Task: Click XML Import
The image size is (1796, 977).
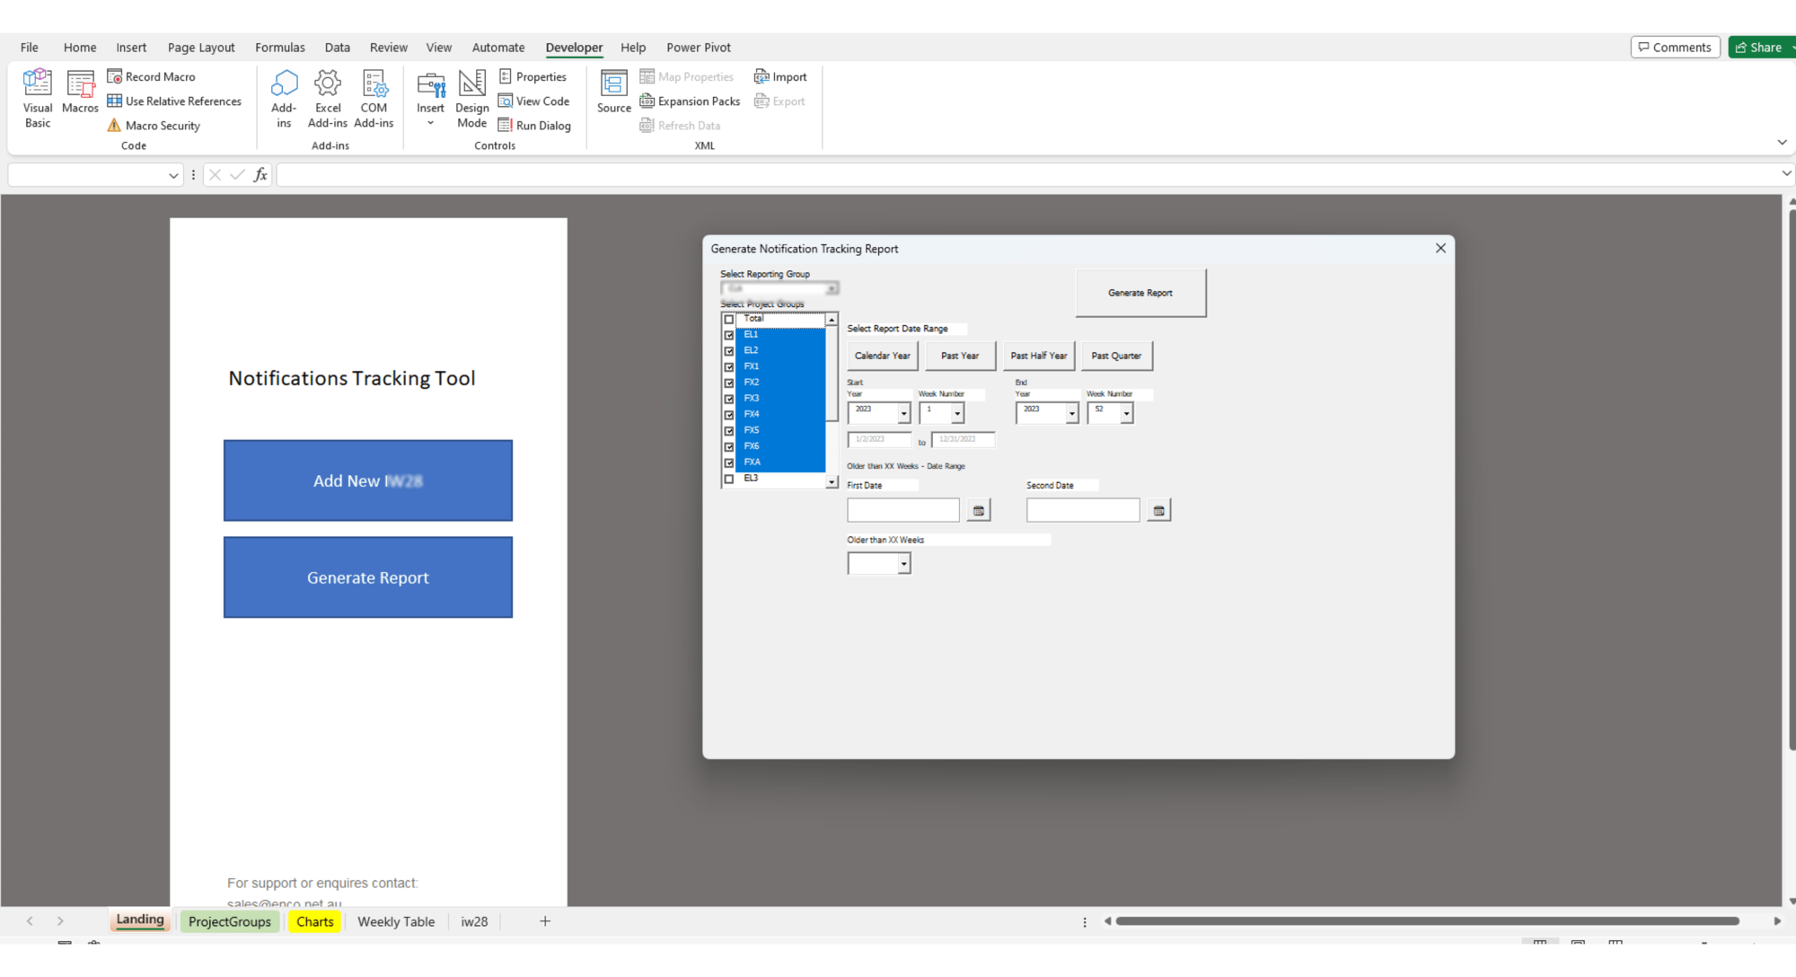Action: [x=780, y=76]
